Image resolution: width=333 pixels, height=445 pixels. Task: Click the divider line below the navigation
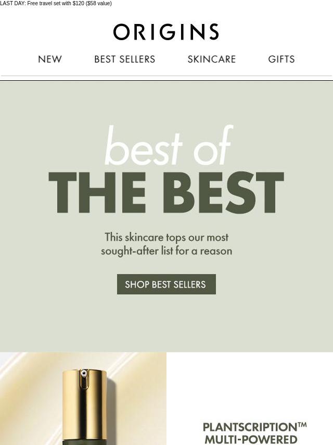(166, 76)
